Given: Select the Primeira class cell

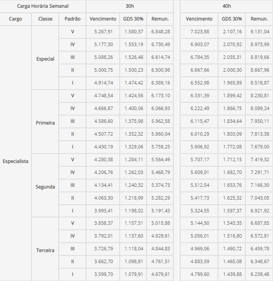Looking at the screenshot, I should 45,123.
